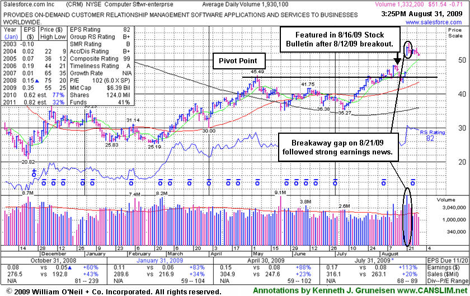Click the Shares 124.0 Mil row
The width and height of the screenshot is (470, 296).
100,95
